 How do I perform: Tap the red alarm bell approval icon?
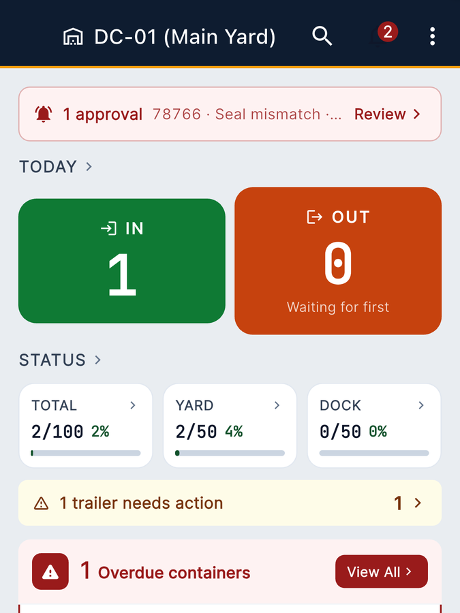(x=44, y=114)
